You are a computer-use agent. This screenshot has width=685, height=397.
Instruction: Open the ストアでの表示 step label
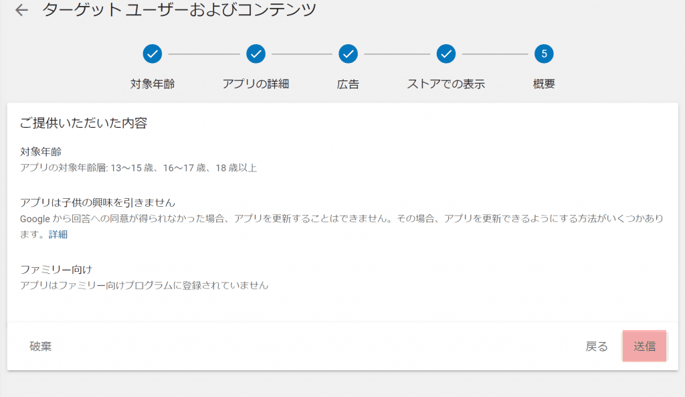click(x=446, y=84)
